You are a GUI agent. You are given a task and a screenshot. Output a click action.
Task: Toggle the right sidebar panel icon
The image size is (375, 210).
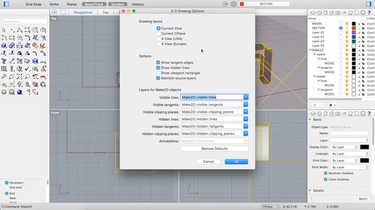pyautogui.click(x=369, y=4)
